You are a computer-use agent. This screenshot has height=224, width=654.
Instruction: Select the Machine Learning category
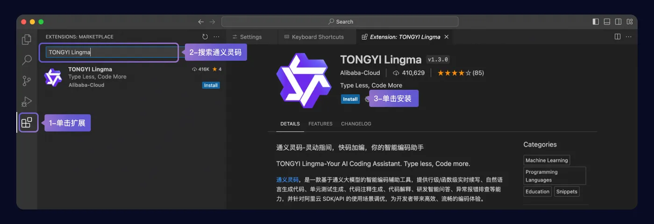(x=547, y=161)
